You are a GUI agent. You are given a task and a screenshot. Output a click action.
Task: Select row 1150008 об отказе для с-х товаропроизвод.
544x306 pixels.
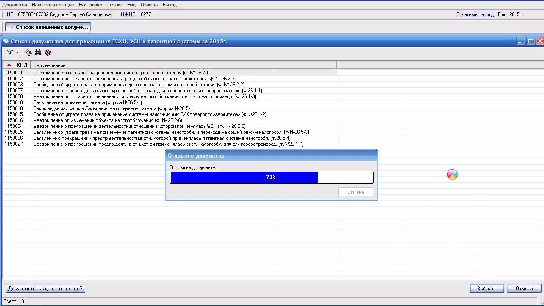pyautogui.click(x=170, y=96)
